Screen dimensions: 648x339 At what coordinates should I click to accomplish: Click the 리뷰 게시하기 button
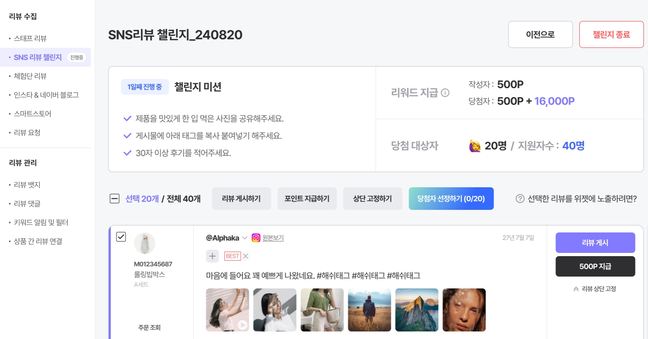coord(241,199)
